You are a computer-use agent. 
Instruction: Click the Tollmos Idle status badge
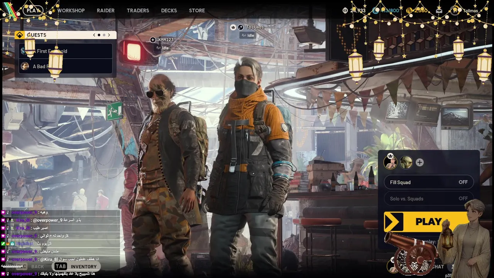pos(247,35)
